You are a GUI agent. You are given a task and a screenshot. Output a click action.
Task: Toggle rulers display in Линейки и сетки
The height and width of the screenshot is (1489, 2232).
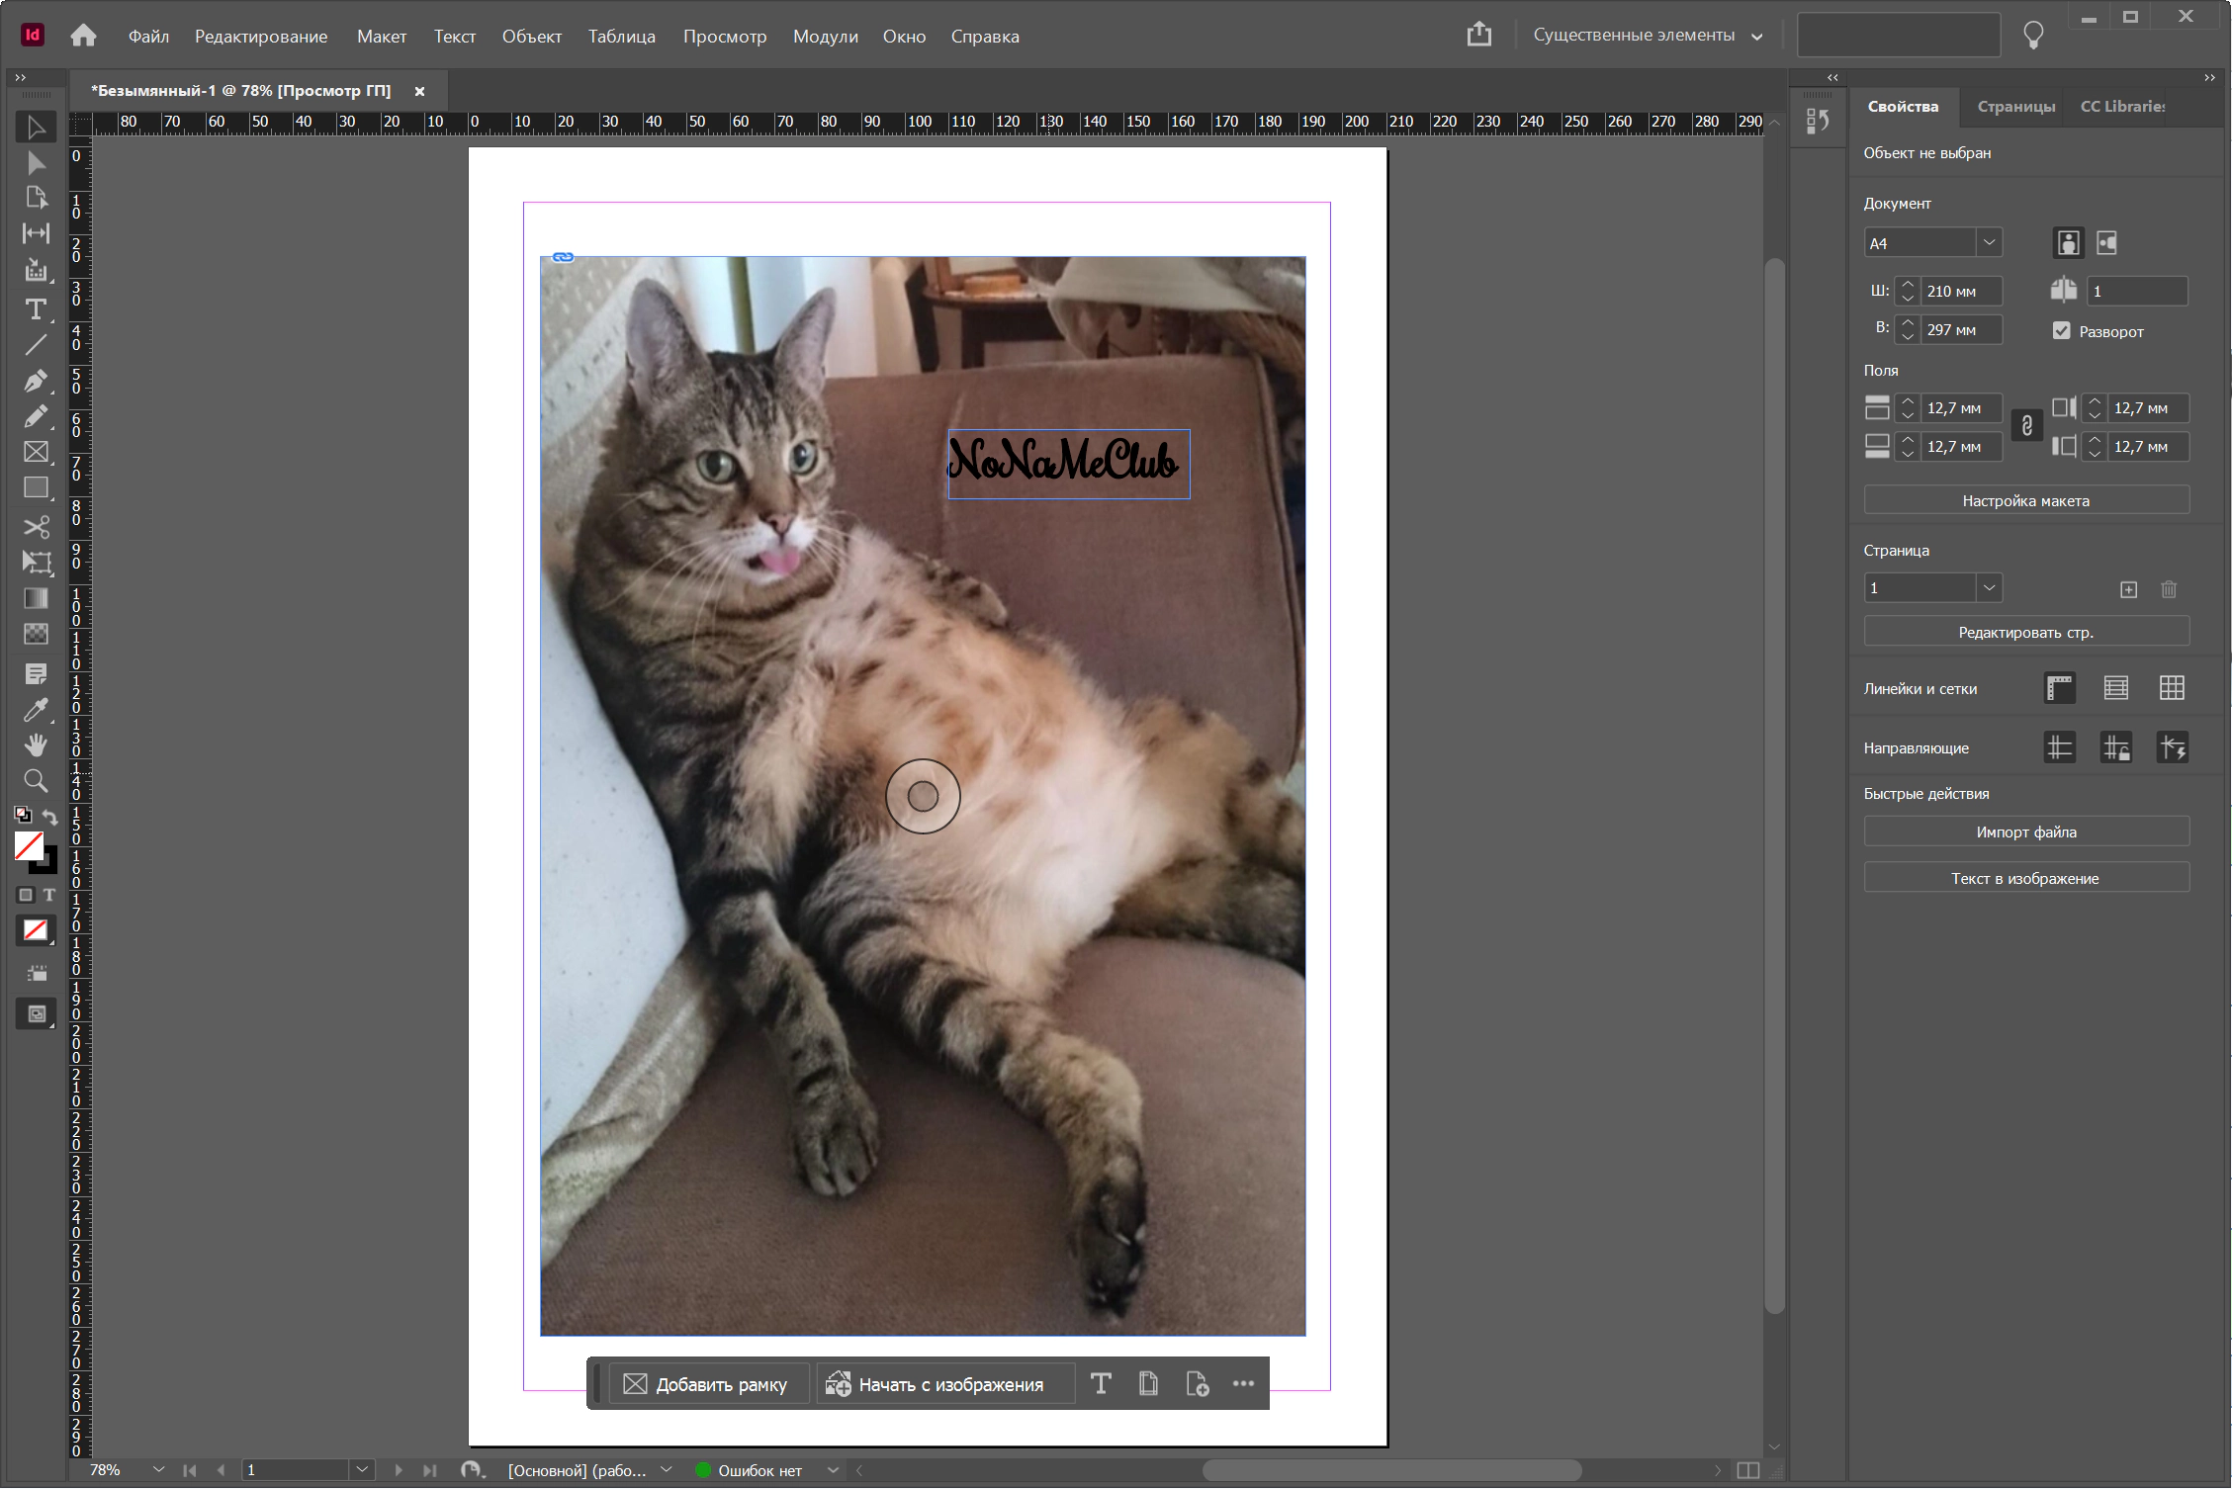(2059, 688)
